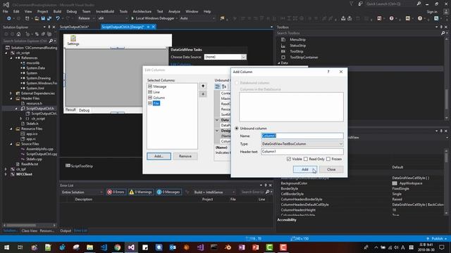Collapse the Header Files folder
The image size is (451, 253).
pyautogui.click(x=11, y=98)
